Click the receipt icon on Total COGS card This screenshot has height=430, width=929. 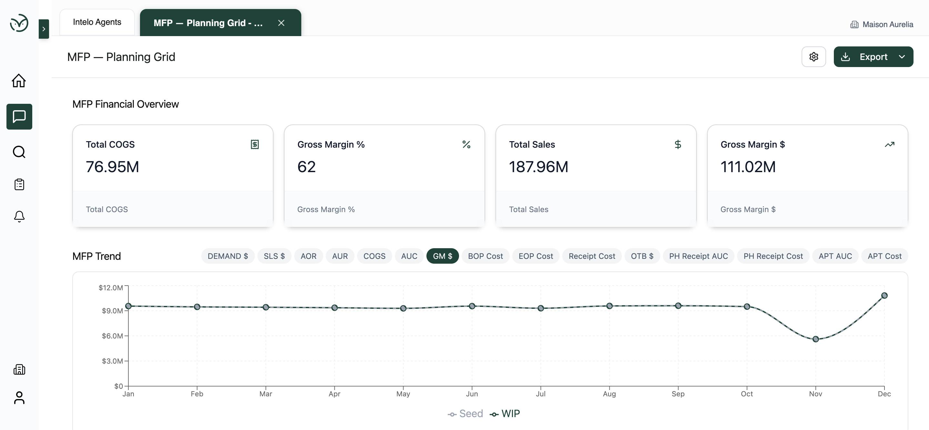pyautogui.click(x=255, y=144)
